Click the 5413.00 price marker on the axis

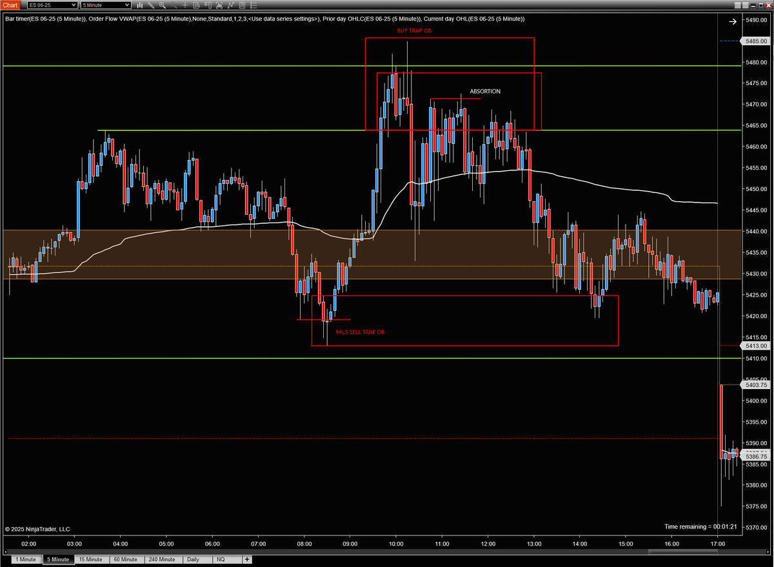pyautogui.click(x=754, y=345)
